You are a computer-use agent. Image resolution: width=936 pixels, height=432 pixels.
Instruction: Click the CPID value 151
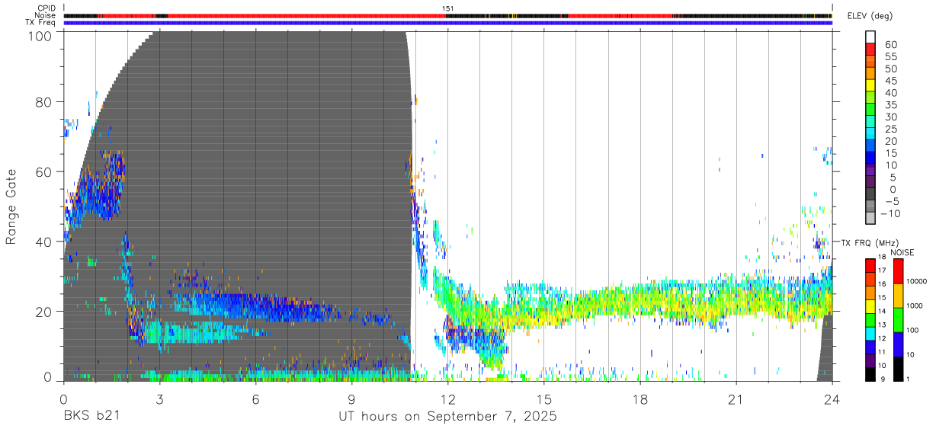(447, 8)
